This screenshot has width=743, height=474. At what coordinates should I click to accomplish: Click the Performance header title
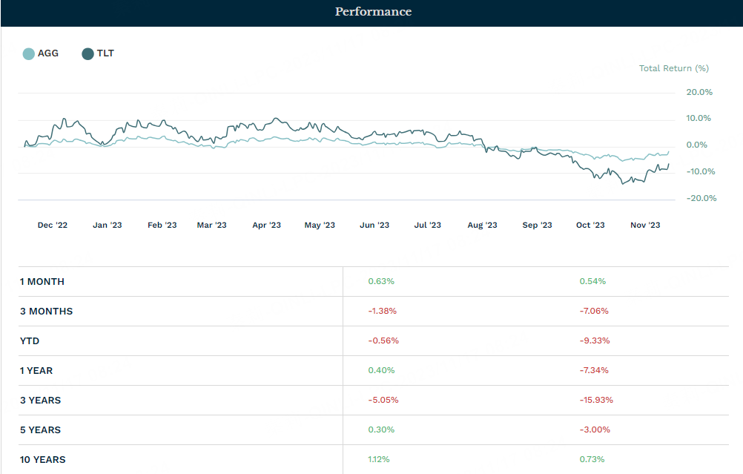click(373, 12)
